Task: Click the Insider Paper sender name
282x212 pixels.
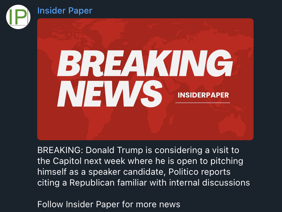Action: (65, 10)
